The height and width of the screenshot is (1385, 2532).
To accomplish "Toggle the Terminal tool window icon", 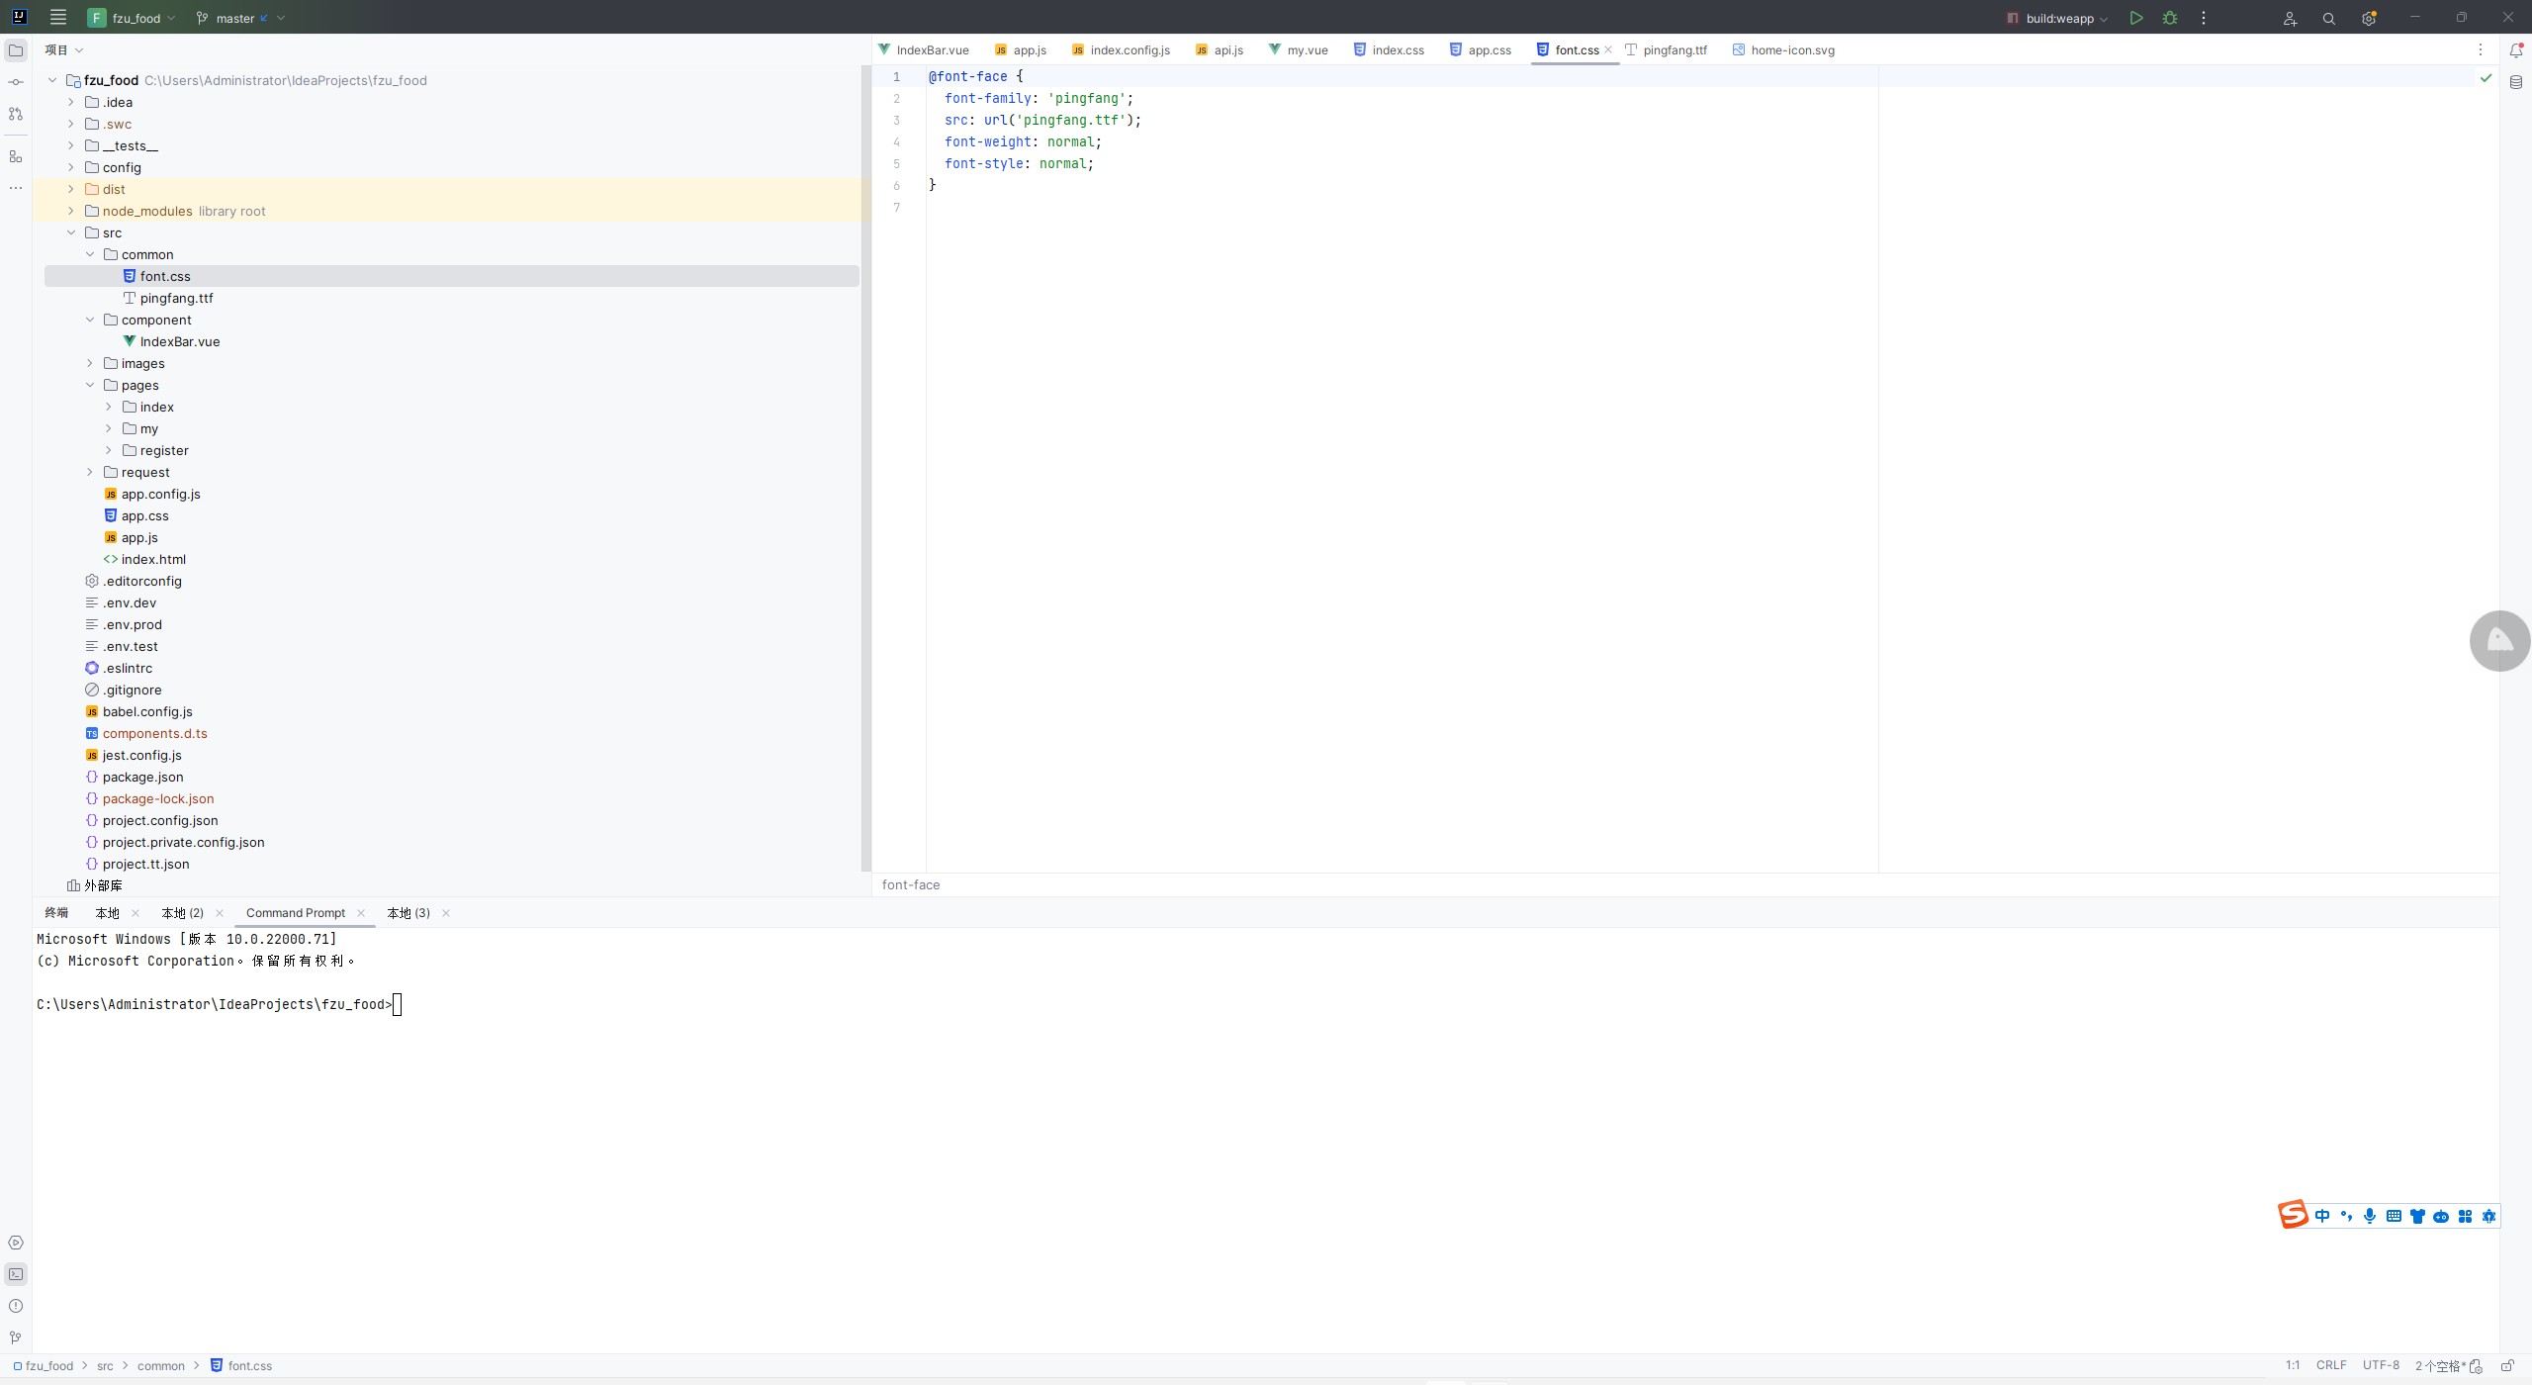I will click(16, 1274).
